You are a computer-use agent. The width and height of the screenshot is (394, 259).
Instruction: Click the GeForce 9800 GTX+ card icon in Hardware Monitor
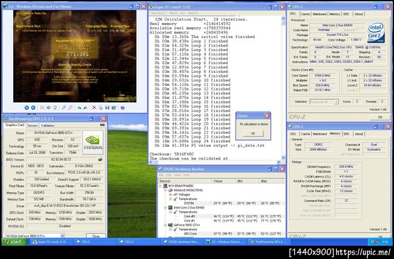[170, 225]
